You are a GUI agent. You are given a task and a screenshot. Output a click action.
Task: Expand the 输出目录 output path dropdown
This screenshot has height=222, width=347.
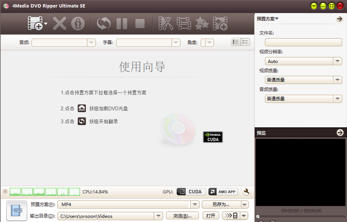pos(158,216)
